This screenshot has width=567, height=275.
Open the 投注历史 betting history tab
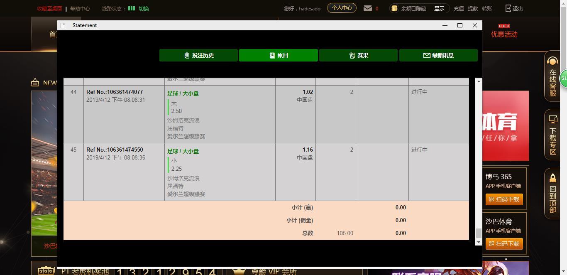pos(198,55)
